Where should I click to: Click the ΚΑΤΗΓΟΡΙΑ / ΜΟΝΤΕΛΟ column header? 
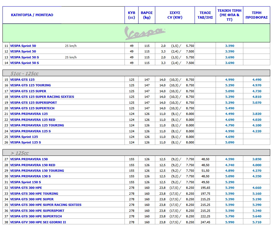pyautogui.click(x=32, y=15)
